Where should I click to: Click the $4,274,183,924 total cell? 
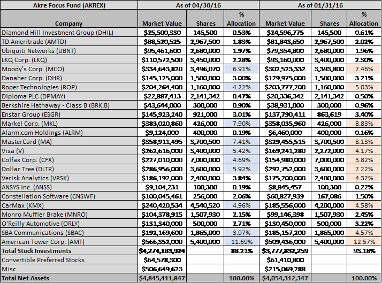[x=162, y=251]
